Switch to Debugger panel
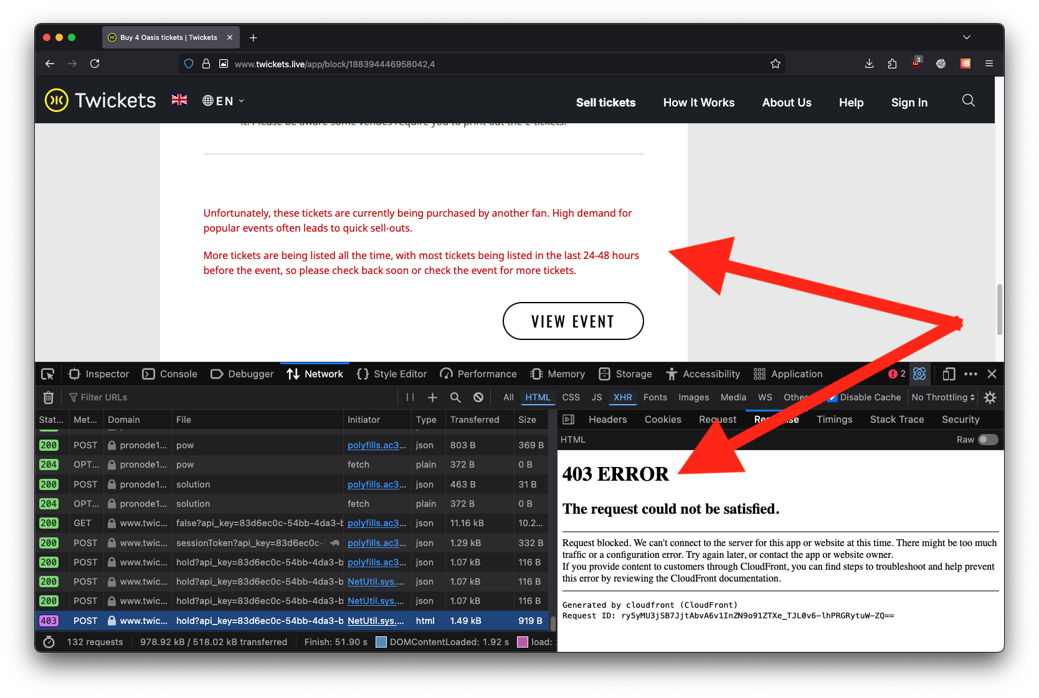This screenshot has width=1039, height=698. tap(242, 374)
